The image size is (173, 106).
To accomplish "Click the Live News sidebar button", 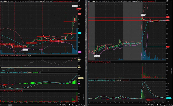I will [86, 69].
